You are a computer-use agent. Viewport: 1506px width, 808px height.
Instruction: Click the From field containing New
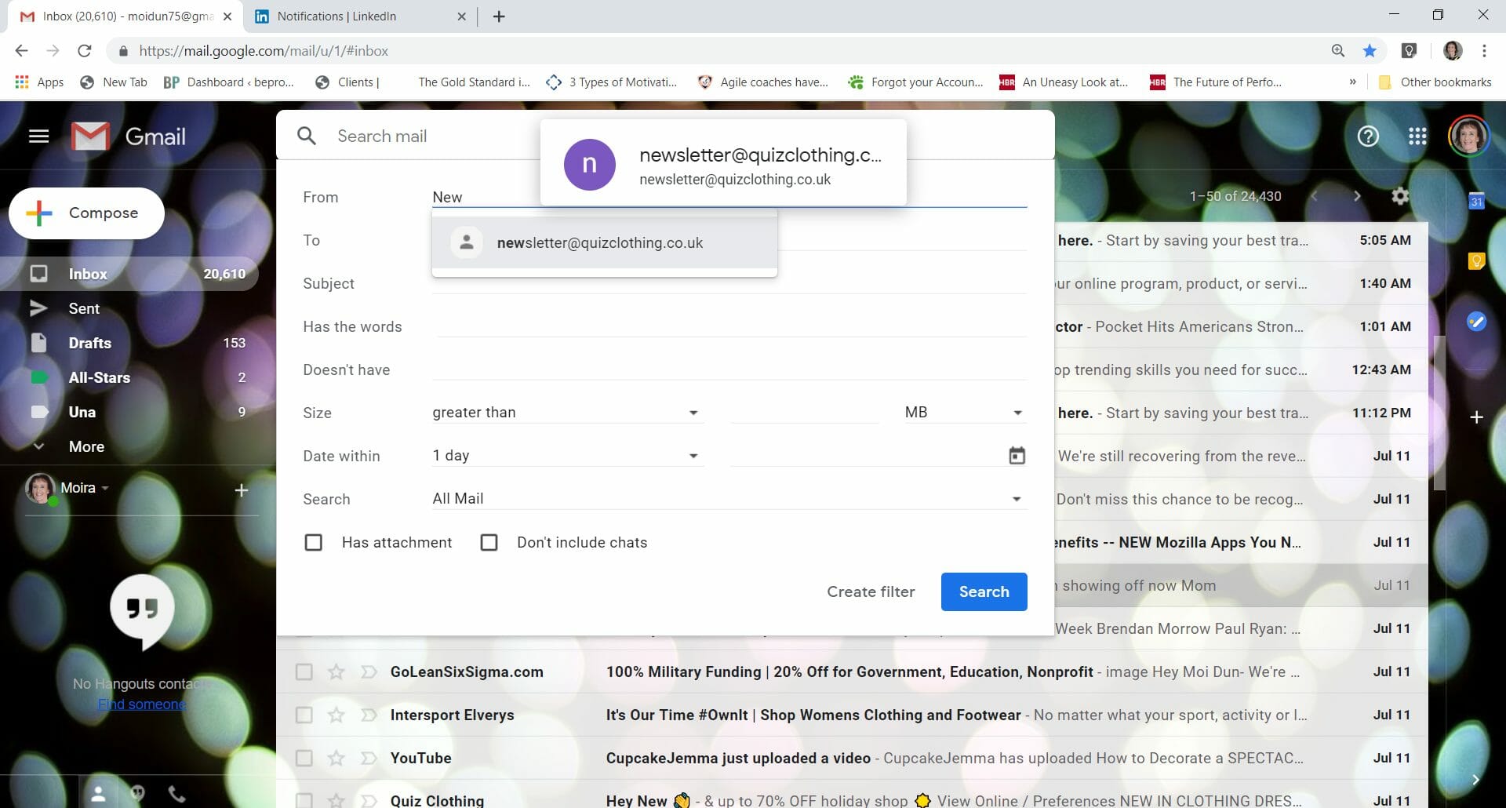coord(729,197)
